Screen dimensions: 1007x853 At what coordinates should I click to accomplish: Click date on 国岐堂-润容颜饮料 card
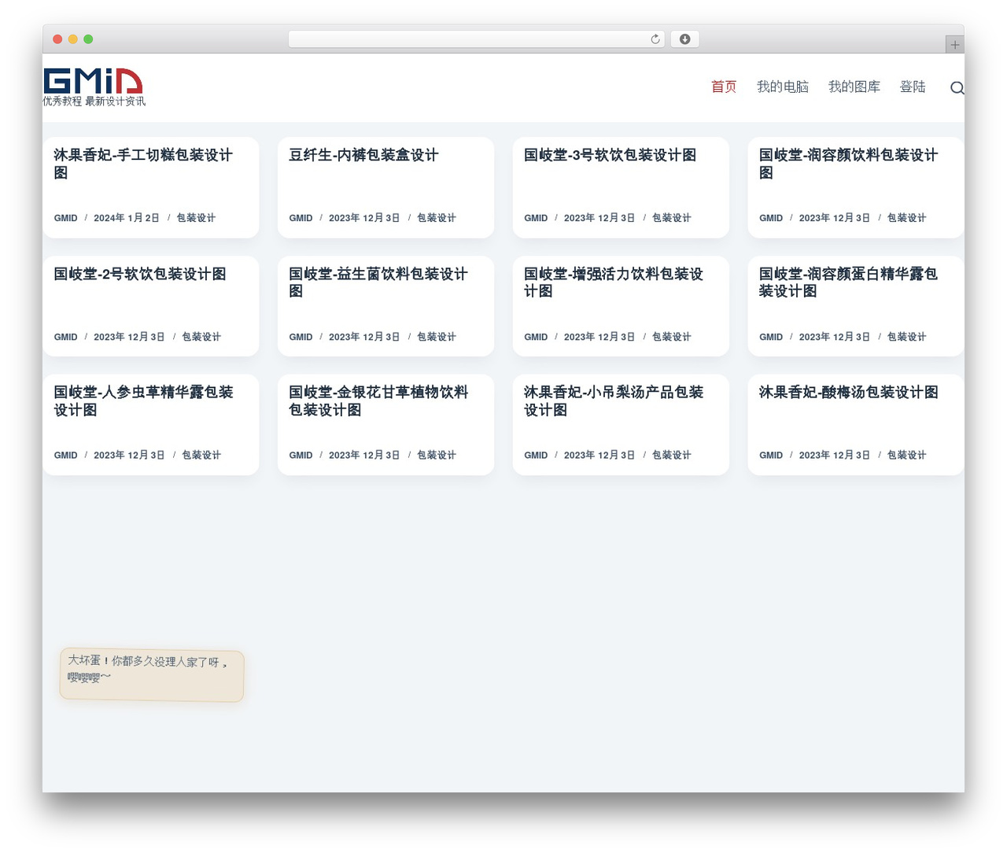(x=835, y=218)
